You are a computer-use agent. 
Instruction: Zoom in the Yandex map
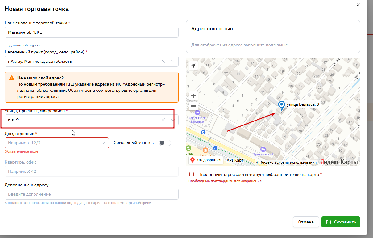[x=193, y=96]
